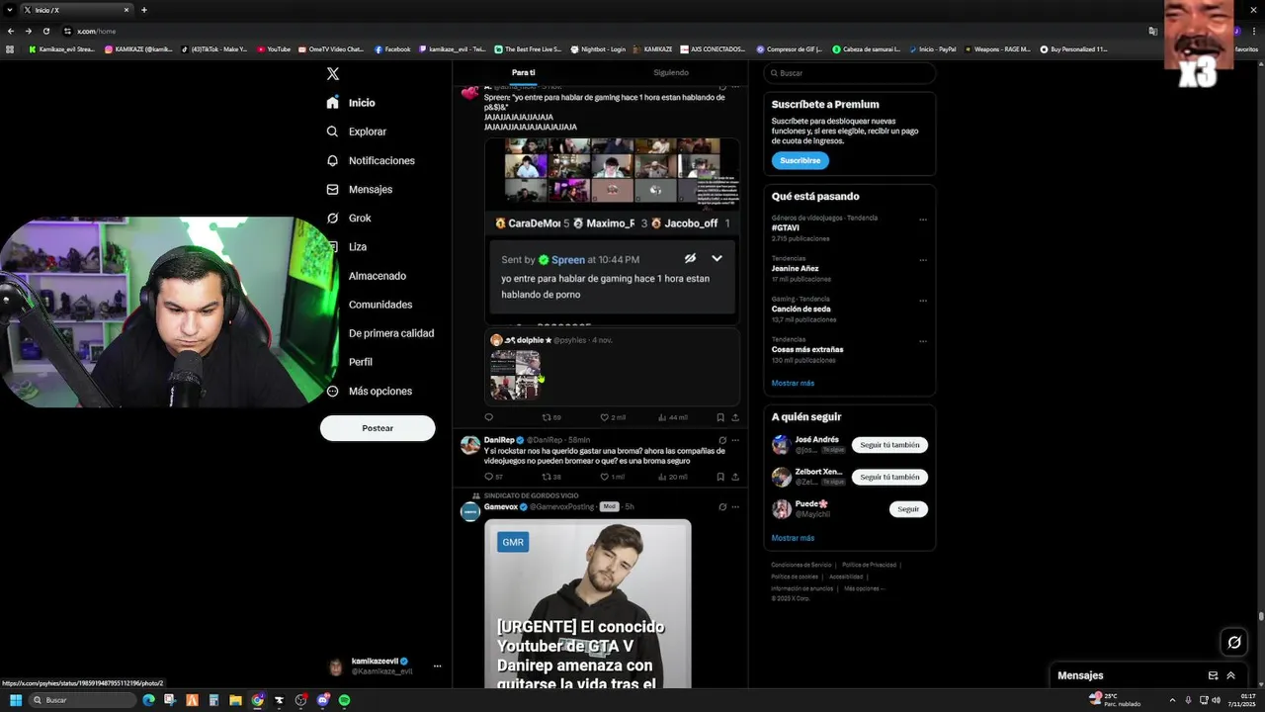Open Gamevox profile avatar
Viewport: 1265px width, 712px height.
(470, 511)
